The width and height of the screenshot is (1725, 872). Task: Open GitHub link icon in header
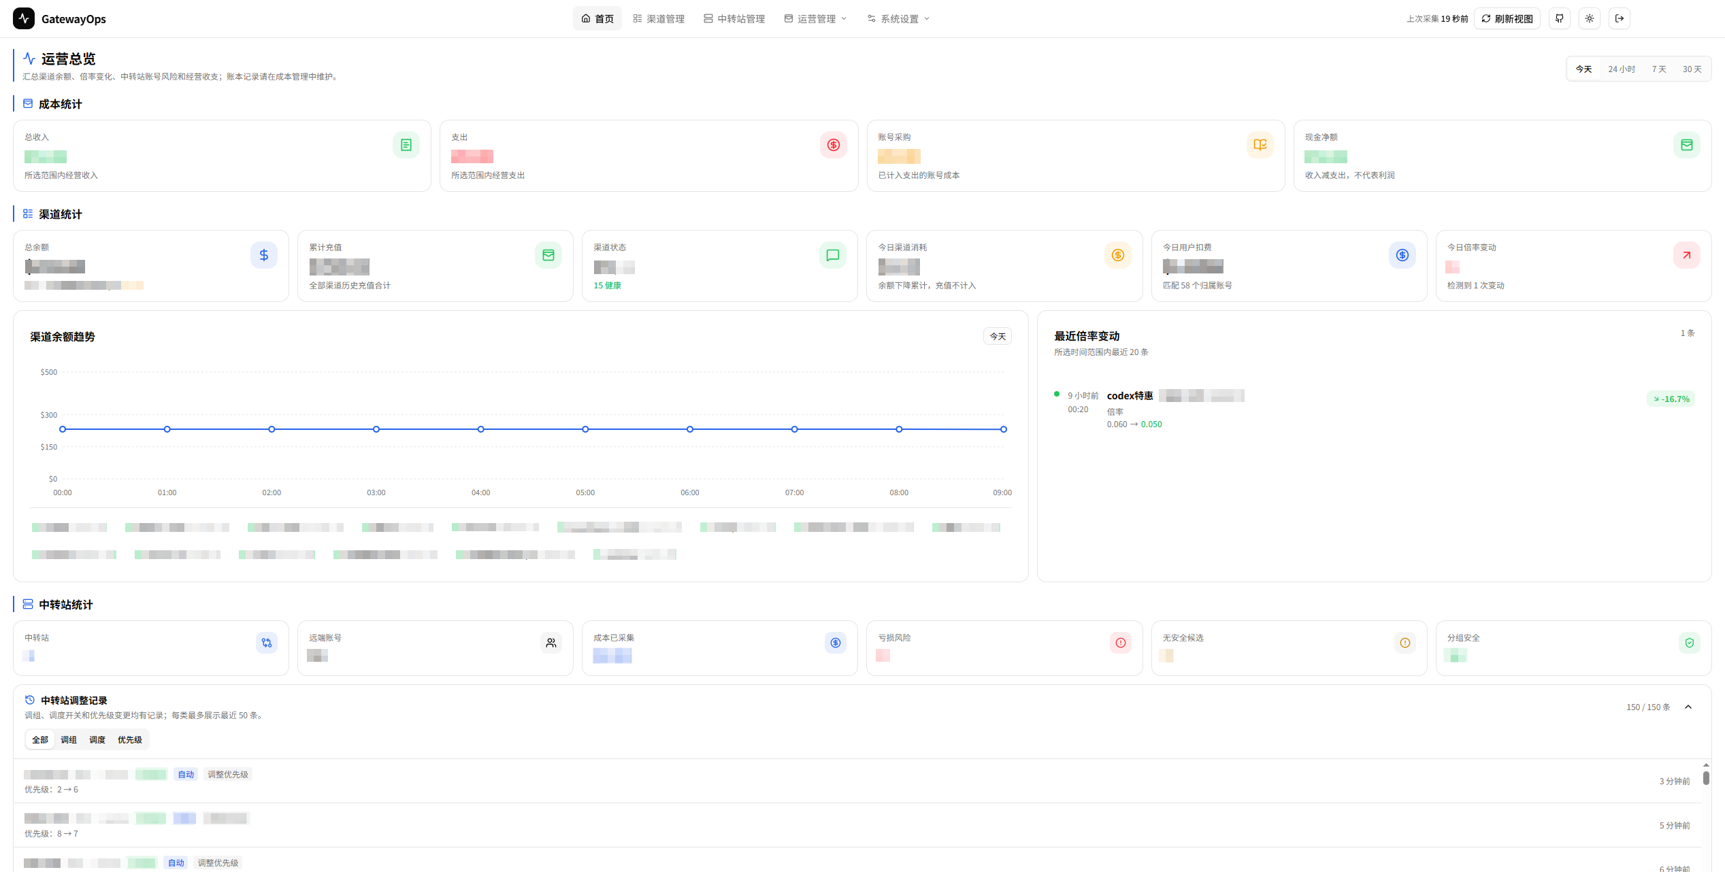coord(1560,18)
